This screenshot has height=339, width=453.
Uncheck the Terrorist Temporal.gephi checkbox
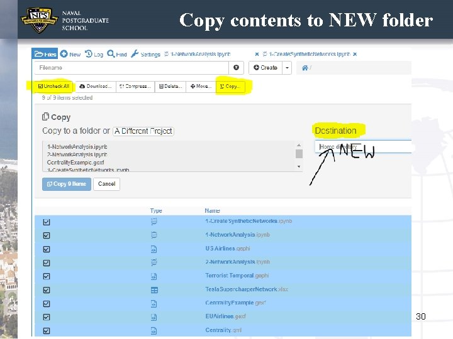47,276
